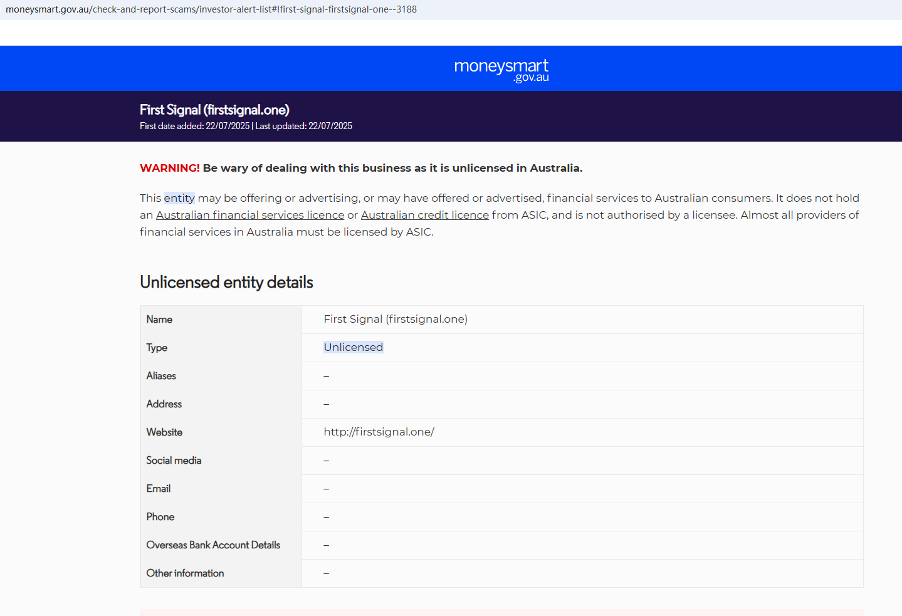Click the firstsignal.one website URL value
Image resolution: width=902 pixels, height=616 pixels.
click(379, 432)
